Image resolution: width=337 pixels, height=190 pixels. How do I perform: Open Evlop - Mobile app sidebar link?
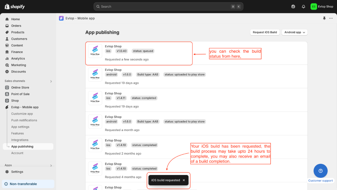(x=25, y=107)
